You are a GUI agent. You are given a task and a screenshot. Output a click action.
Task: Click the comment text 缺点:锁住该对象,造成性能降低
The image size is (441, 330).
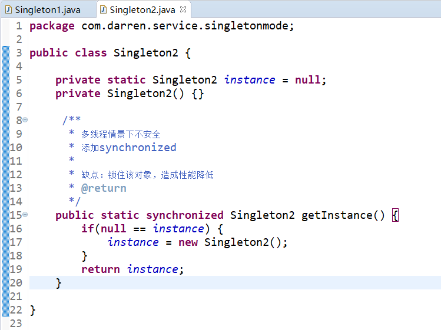(147, 175)
